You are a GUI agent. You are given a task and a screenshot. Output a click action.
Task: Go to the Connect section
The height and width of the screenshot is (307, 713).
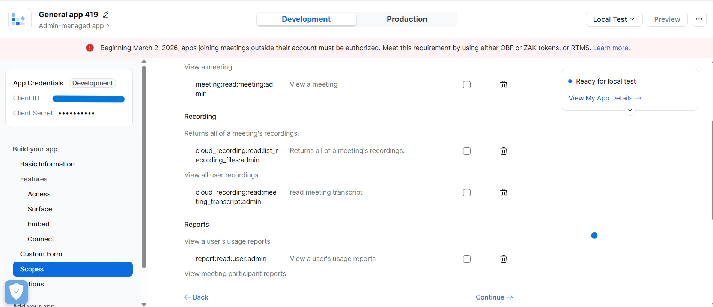point(41,239)
